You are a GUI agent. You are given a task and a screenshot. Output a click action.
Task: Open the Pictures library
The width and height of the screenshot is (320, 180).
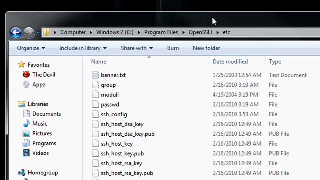tap(42, 133)
